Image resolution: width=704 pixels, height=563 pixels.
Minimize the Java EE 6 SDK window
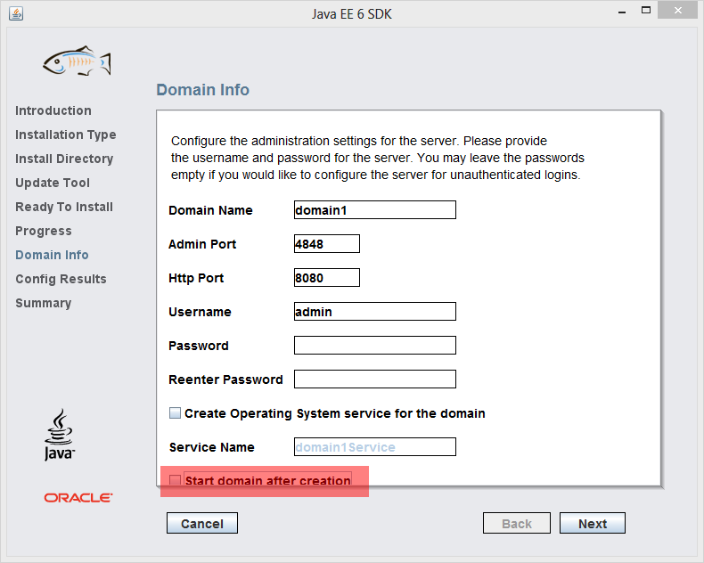pos(622,11)
